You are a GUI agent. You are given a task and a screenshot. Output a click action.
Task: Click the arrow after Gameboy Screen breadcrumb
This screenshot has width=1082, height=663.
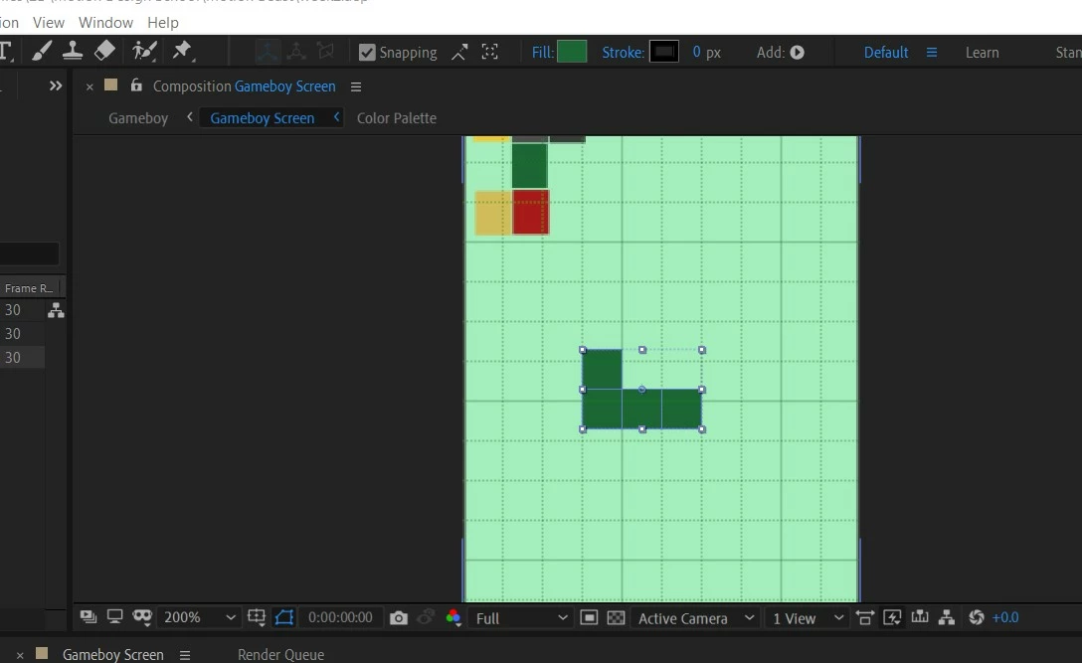[337, 117]
